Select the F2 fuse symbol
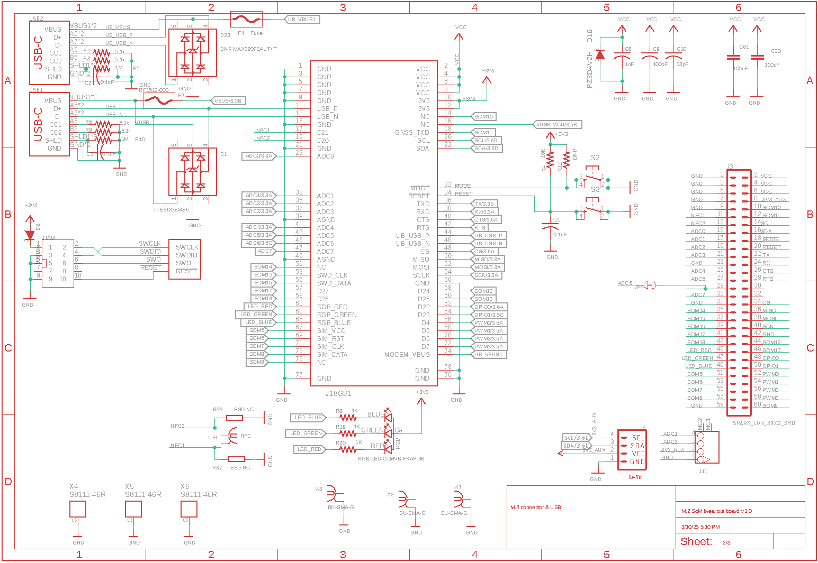The height and width of the screenshot is (563, 818). 159,100
